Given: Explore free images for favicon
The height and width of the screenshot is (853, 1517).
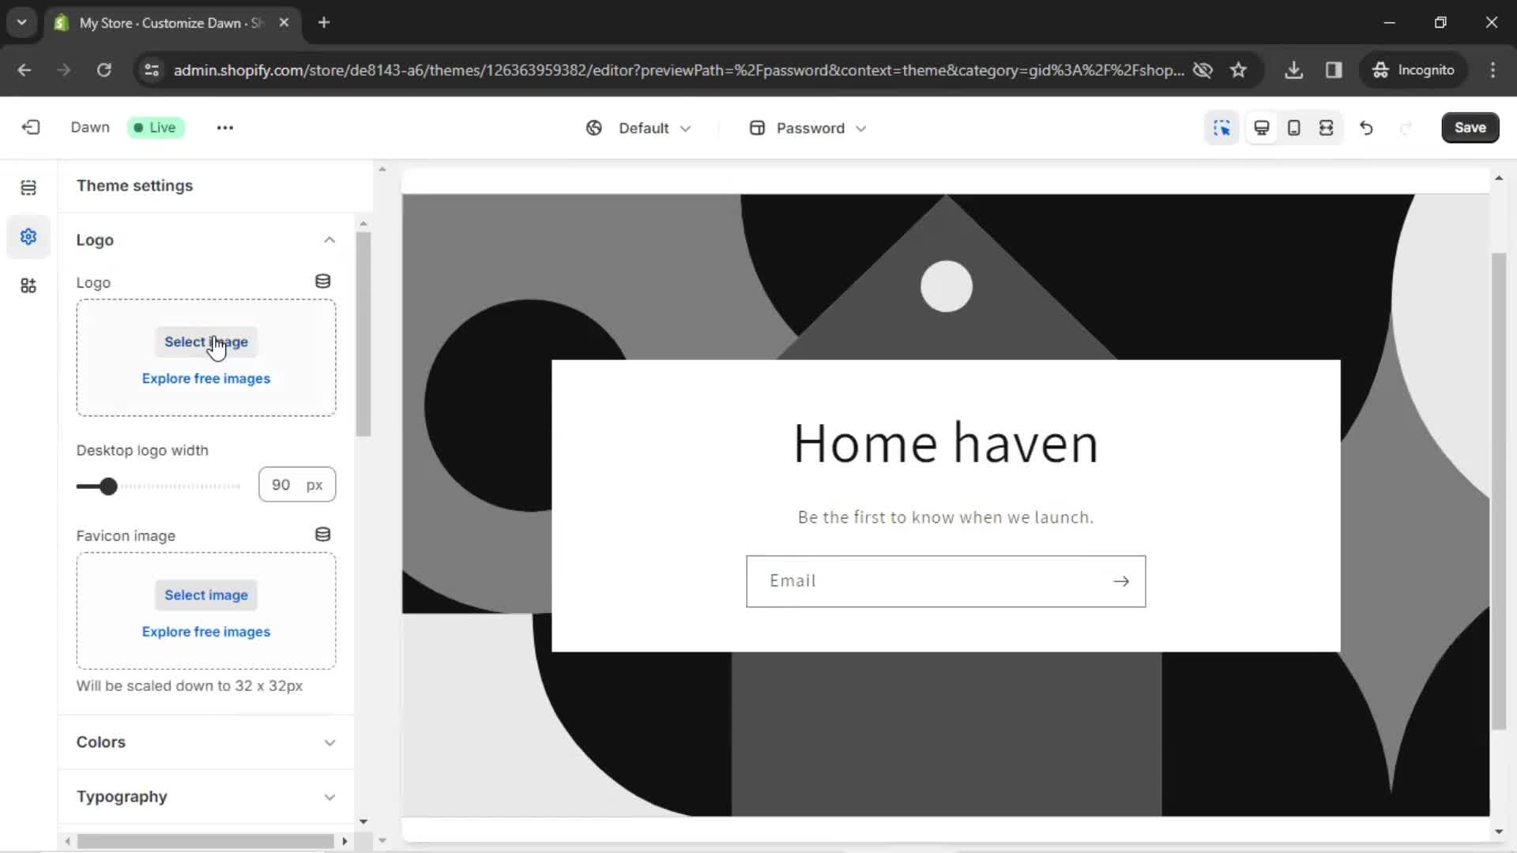Looking at the screenshot, I should (x=206, y=631).
